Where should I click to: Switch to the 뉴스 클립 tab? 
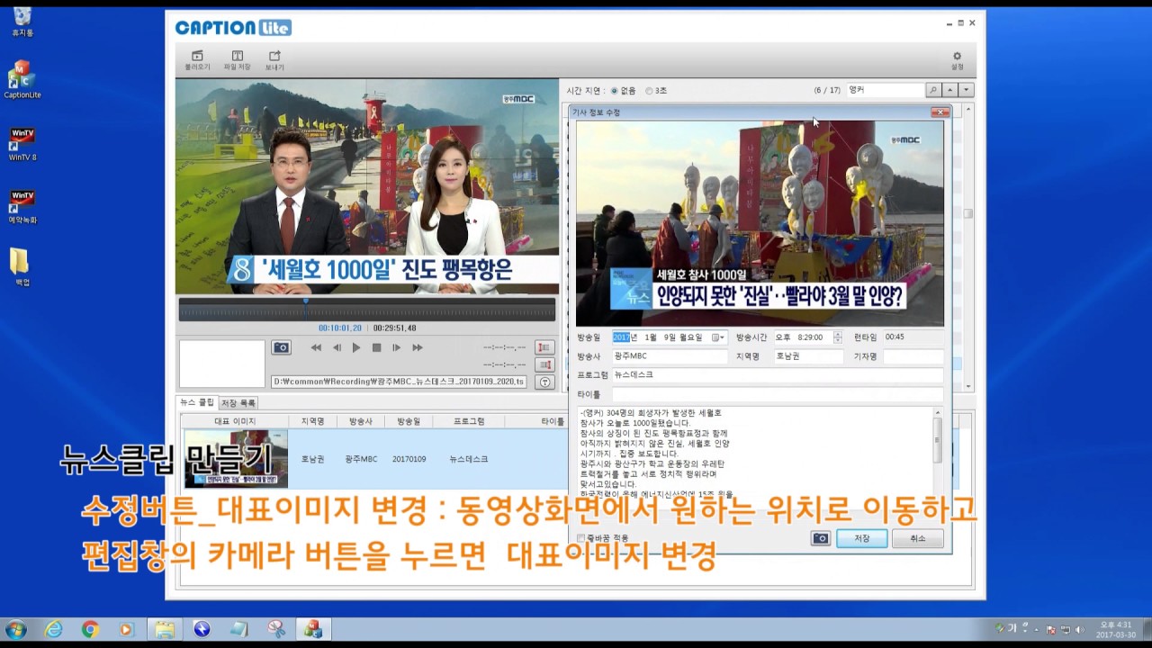click(197, 403)
